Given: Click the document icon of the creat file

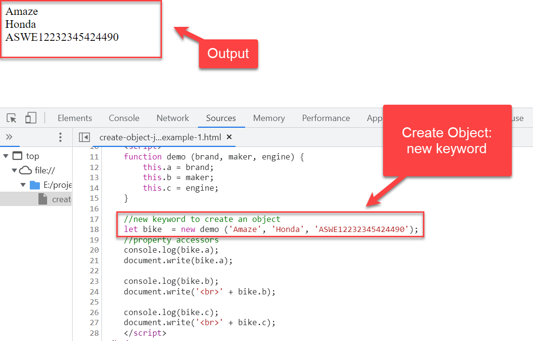Looking at the screenshot, I should click(x=44, y=199).
